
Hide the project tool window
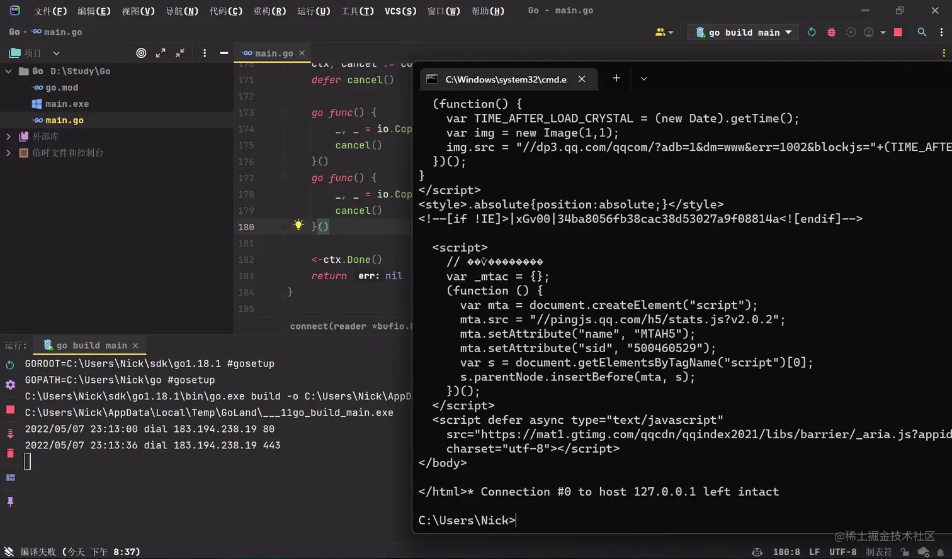(224, 53)
